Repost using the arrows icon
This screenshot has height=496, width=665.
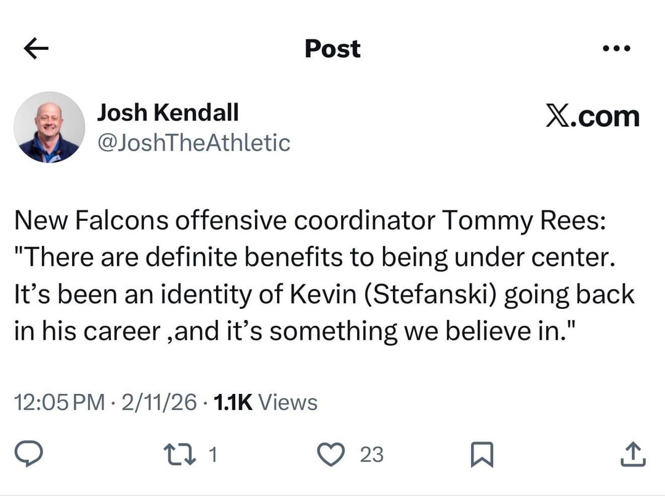(x=180, y=454)
